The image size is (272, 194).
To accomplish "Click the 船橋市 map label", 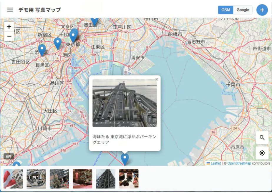I will point(175,34).
